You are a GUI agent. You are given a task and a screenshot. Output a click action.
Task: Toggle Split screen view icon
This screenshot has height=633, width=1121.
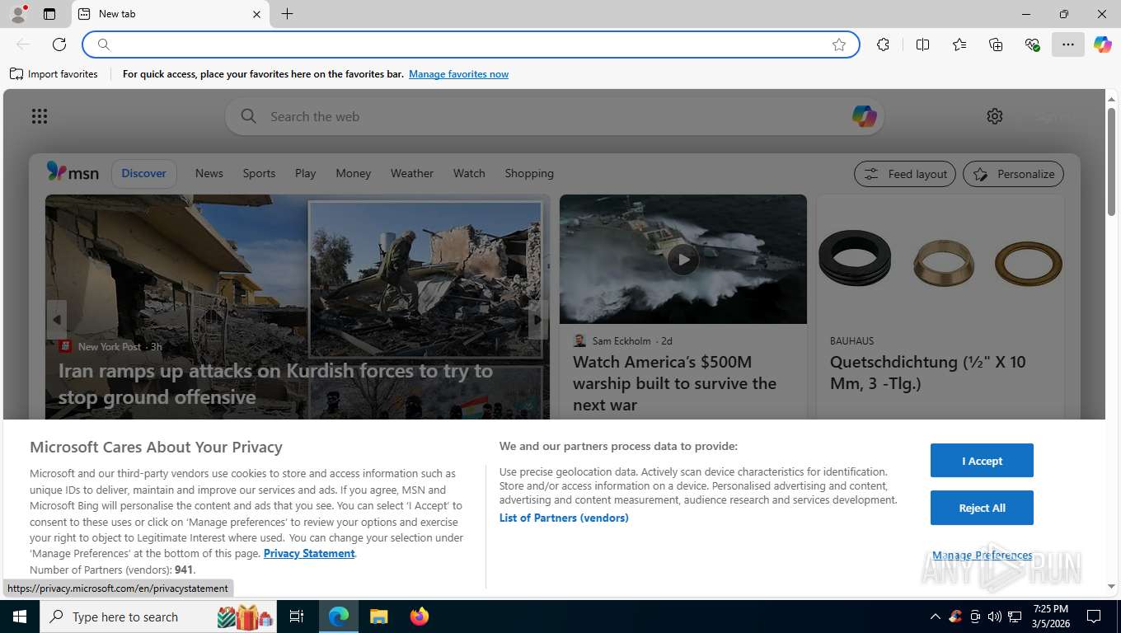tap(923, 45)
